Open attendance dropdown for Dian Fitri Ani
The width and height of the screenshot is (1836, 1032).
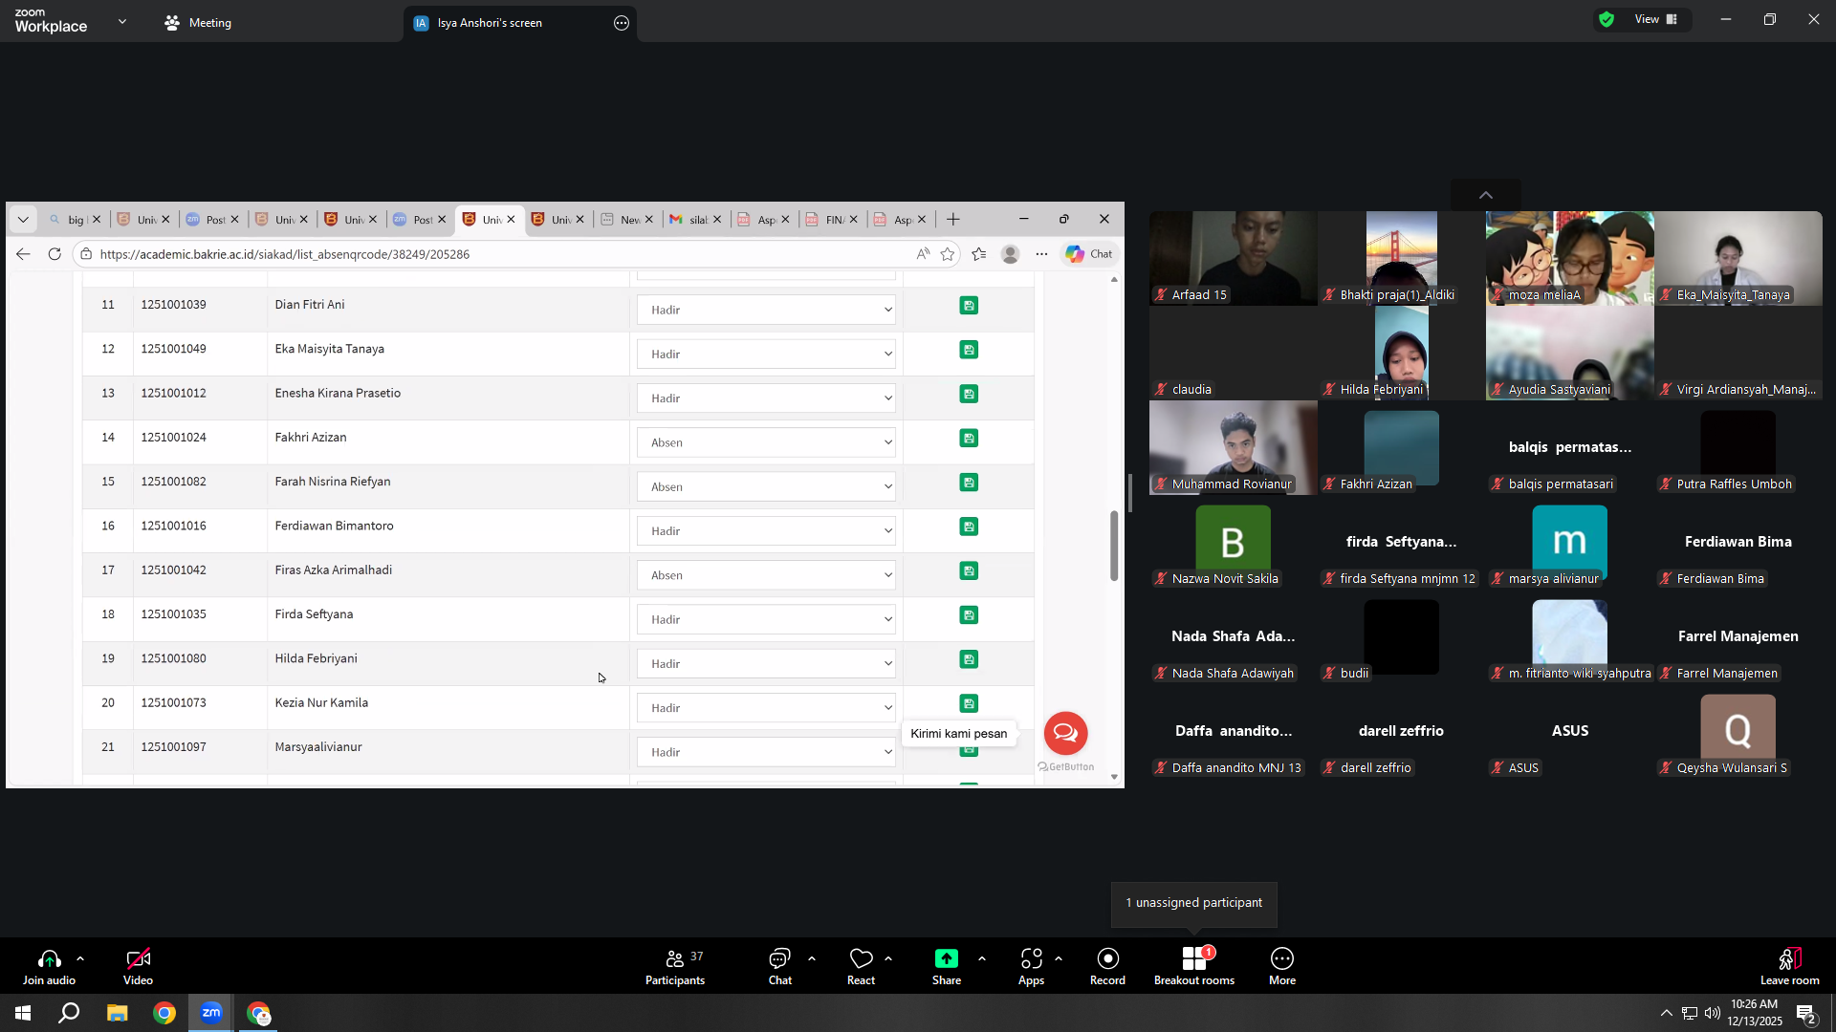(766, 310)
